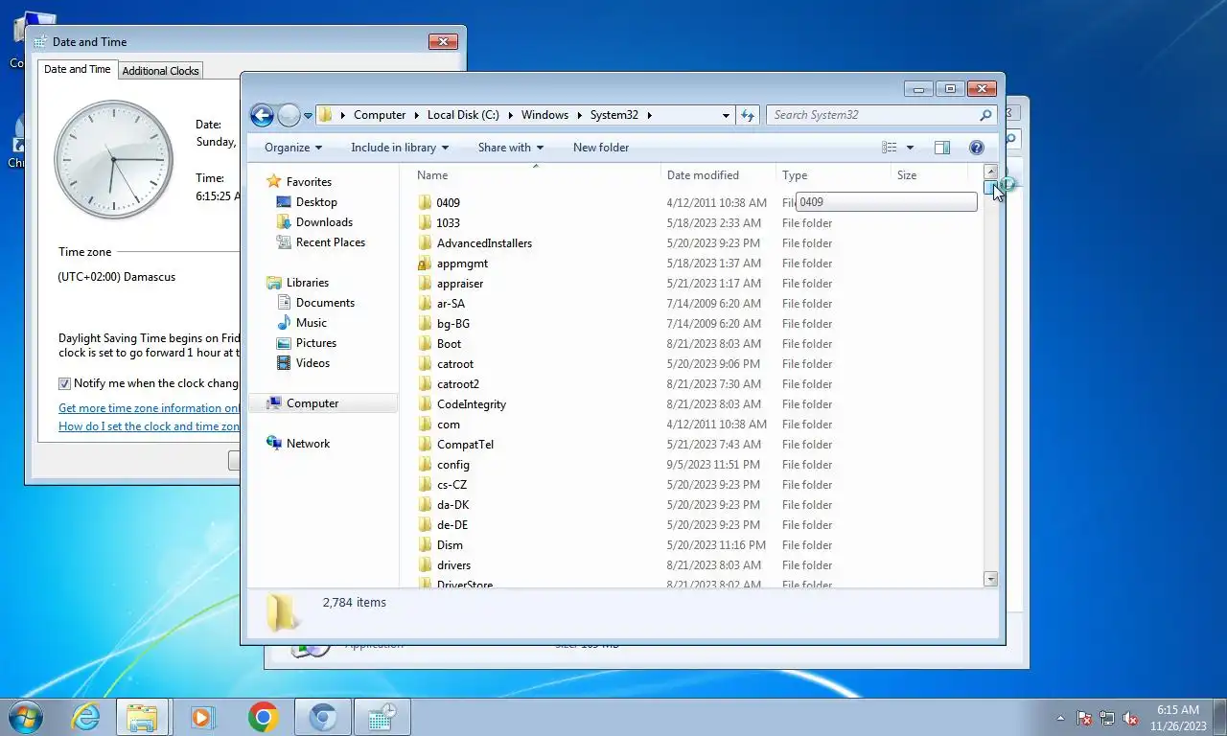Open address bar history dropdown

pyautogui.click(x=726, y=115)
